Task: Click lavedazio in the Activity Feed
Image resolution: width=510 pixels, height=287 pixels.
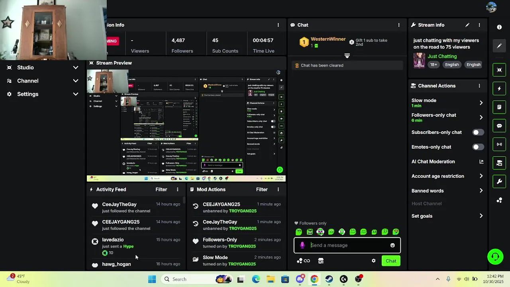Action: [113, 240]
